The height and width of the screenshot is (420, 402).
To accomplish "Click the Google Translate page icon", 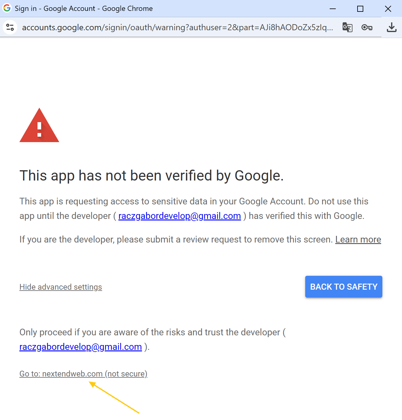I will pos(348,27).
